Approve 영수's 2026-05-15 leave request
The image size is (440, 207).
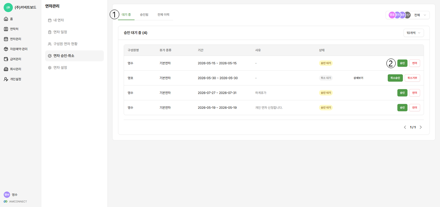coord(402,63)
